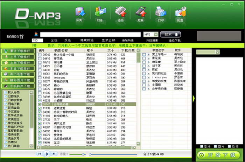Click the 财务 toolbar icon
The image size is (245, 162).
tap(100, 11)
